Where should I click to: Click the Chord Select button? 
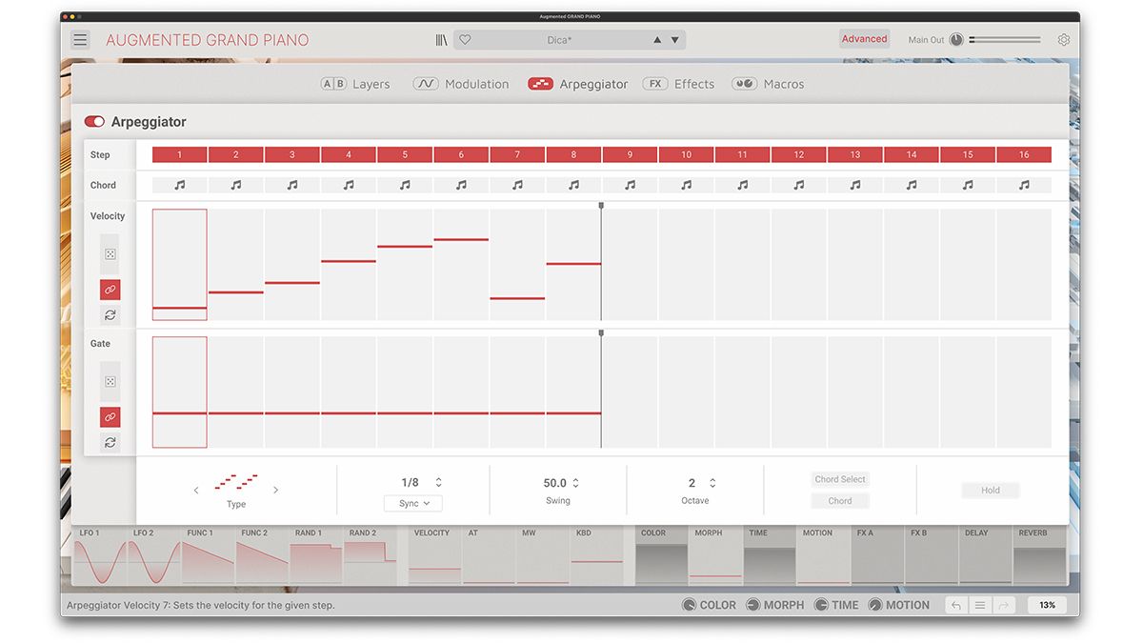(x=840, y=479)
